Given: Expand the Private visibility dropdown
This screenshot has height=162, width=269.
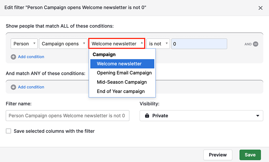Looking at the screenshot, I should (201, 116).
